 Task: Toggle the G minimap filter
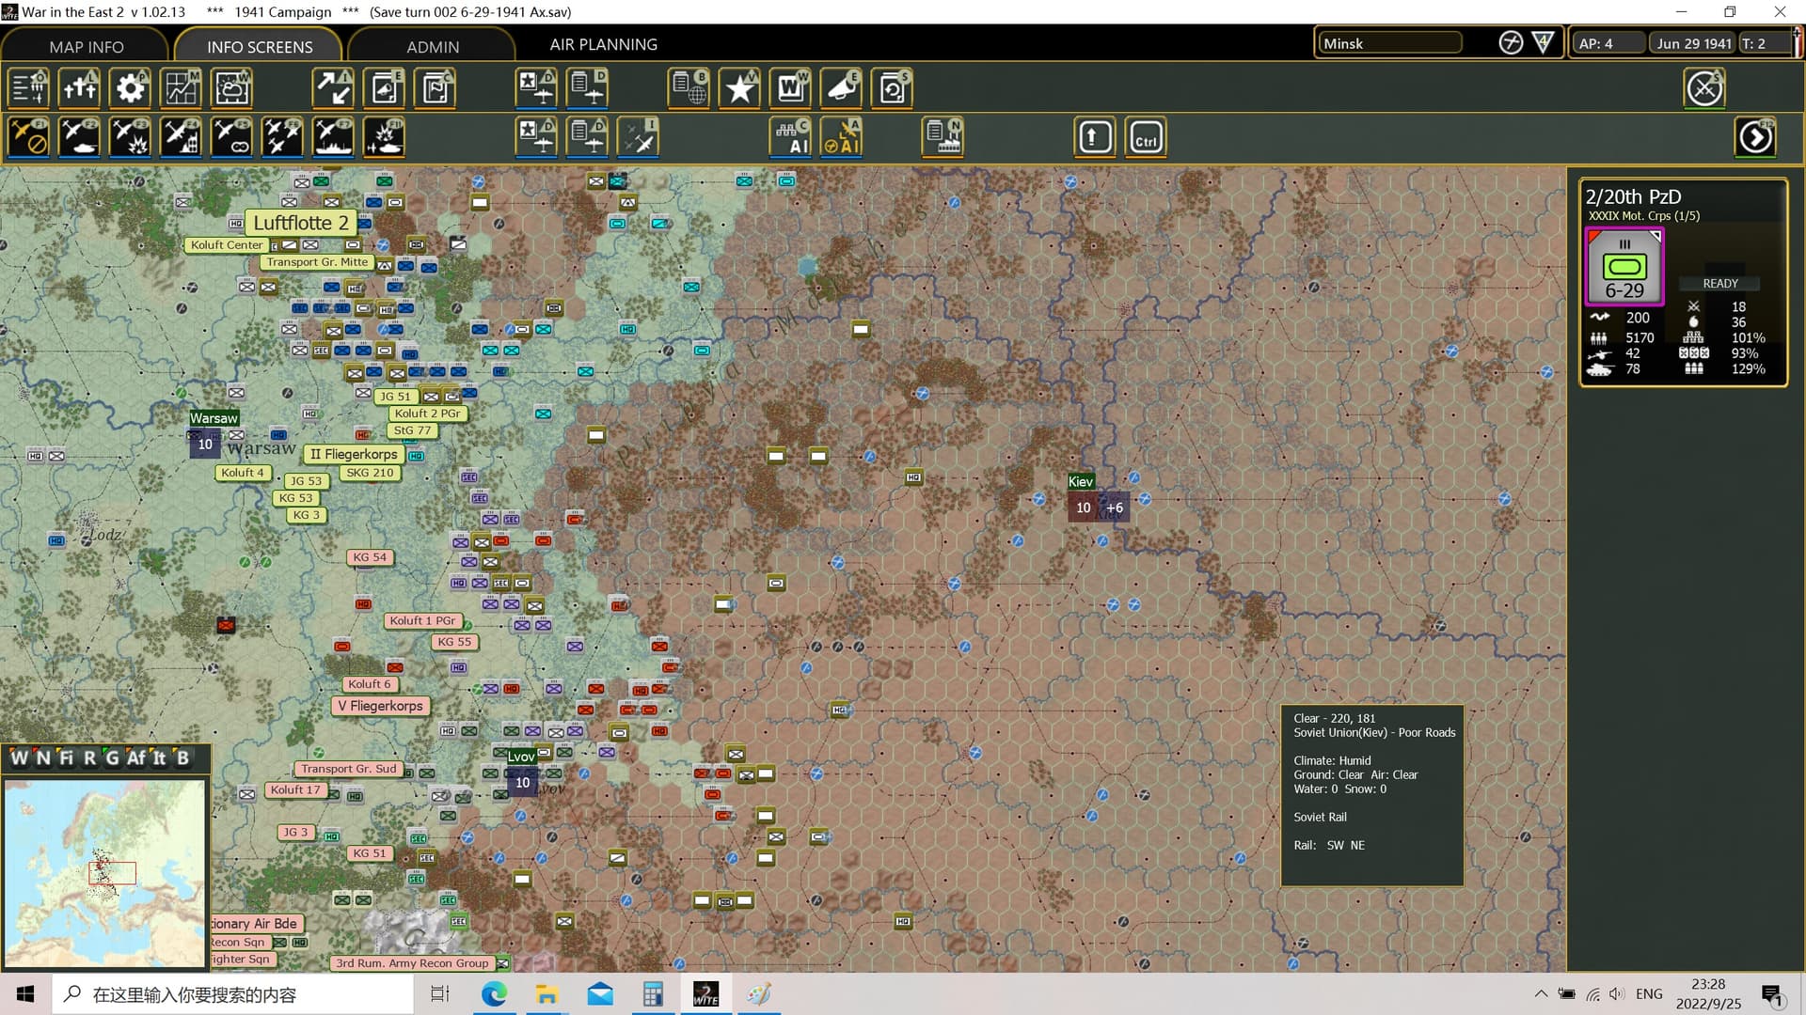112,757
